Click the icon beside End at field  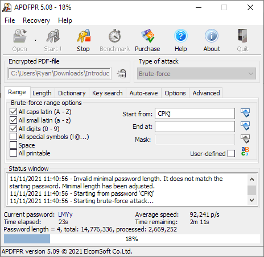click(245, 126)
